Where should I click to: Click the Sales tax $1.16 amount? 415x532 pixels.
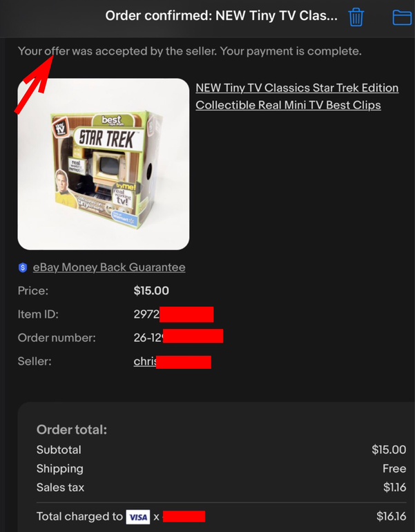(x=395, y=488)
